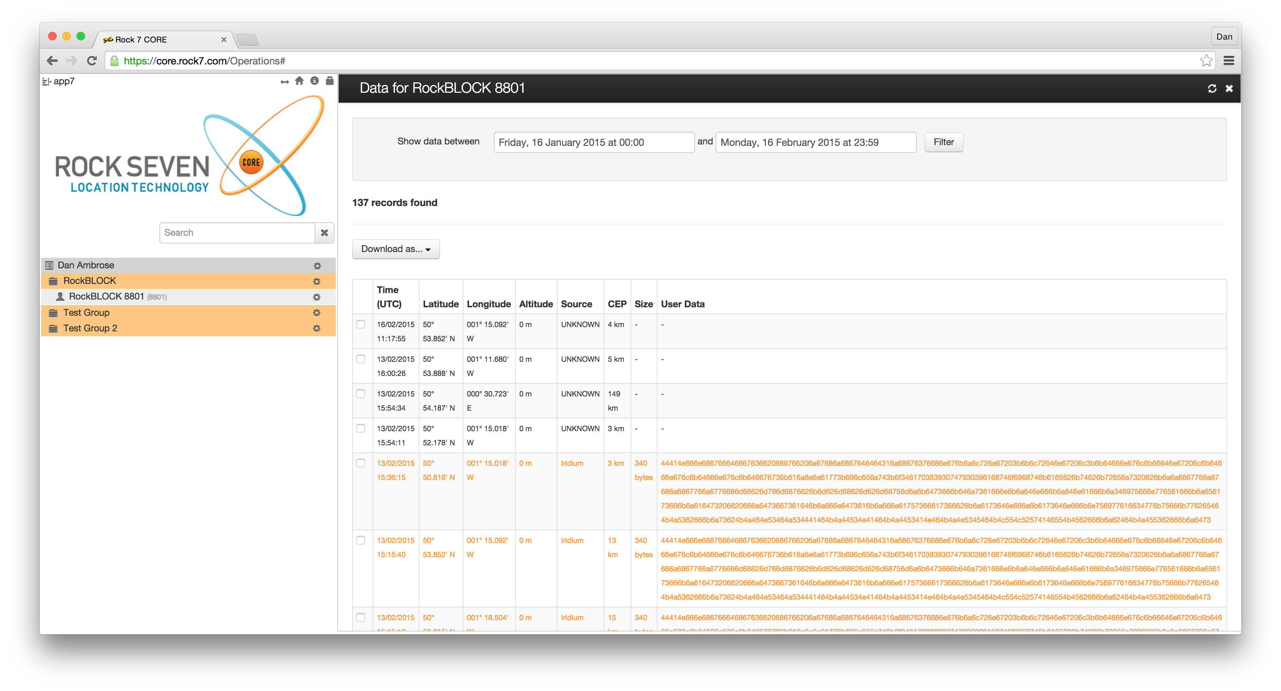The height and width of the screenshot is (691, 1281).
Task: Click the resize arrows icon beside app7
Action: tap(284, 81)
